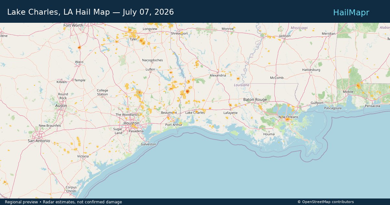Select the Victoria city label

[83, 157]
